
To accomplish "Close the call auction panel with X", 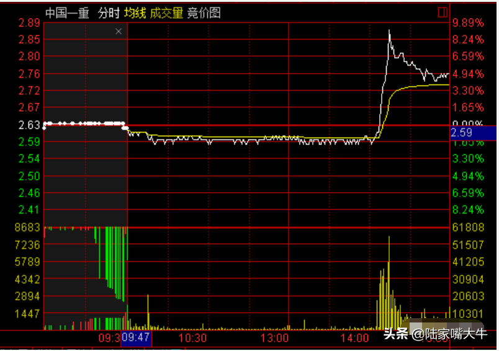I will pyautogui.click(x=119, y=30).
